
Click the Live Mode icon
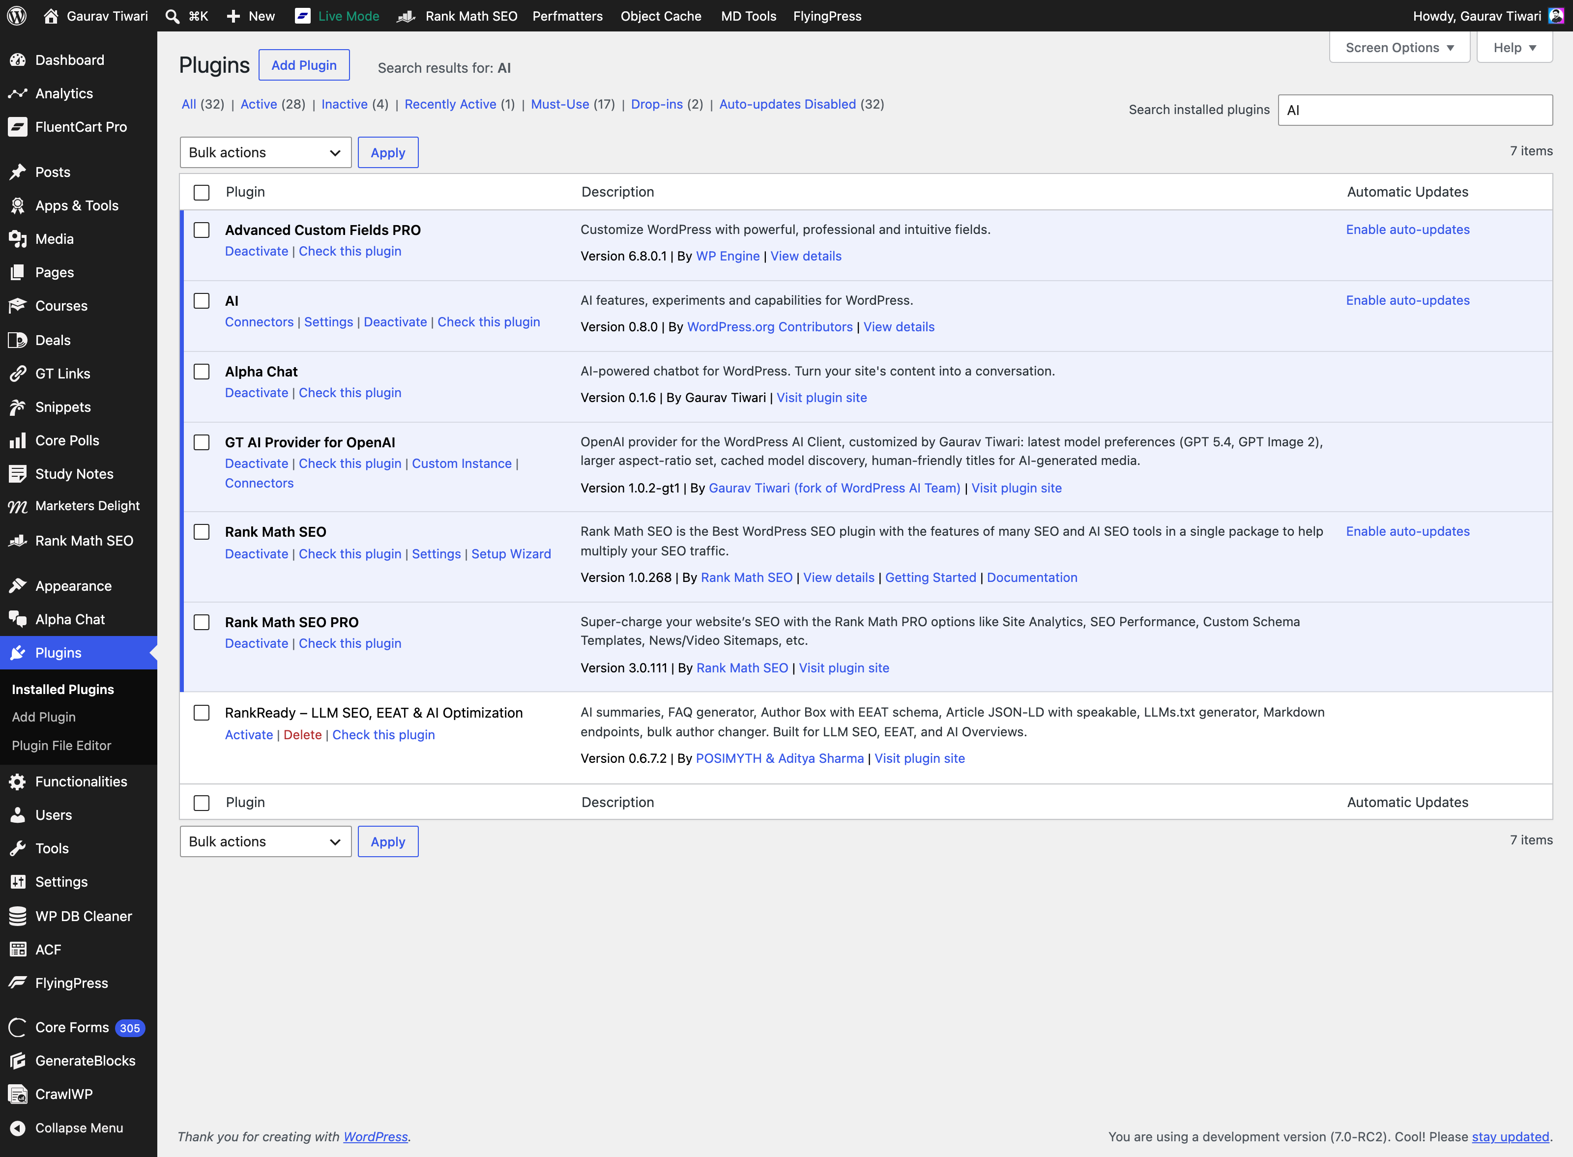click(302, 15)
